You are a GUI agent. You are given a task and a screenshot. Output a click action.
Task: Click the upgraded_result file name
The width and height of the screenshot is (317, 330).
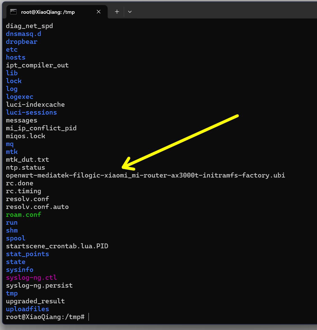(x=35, y=301)
